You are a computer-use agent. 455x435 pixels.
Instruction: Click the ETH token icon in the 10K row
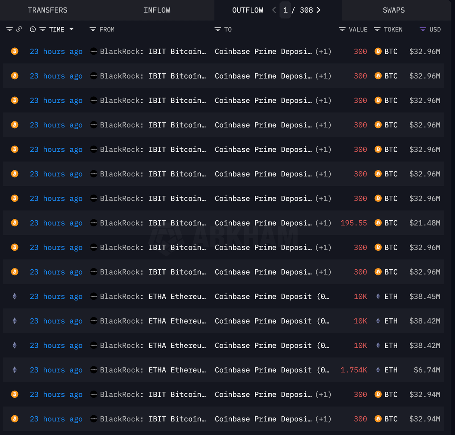(x=378, y=296)
